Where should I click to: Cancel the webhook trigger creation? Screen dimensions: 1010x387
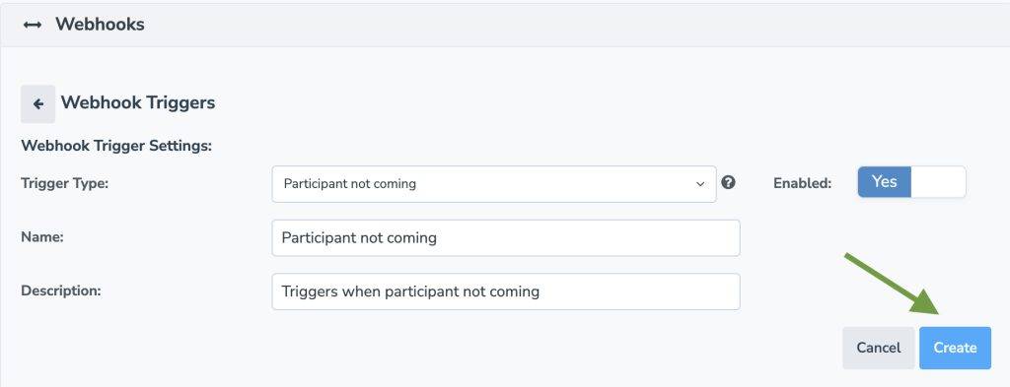878,348
